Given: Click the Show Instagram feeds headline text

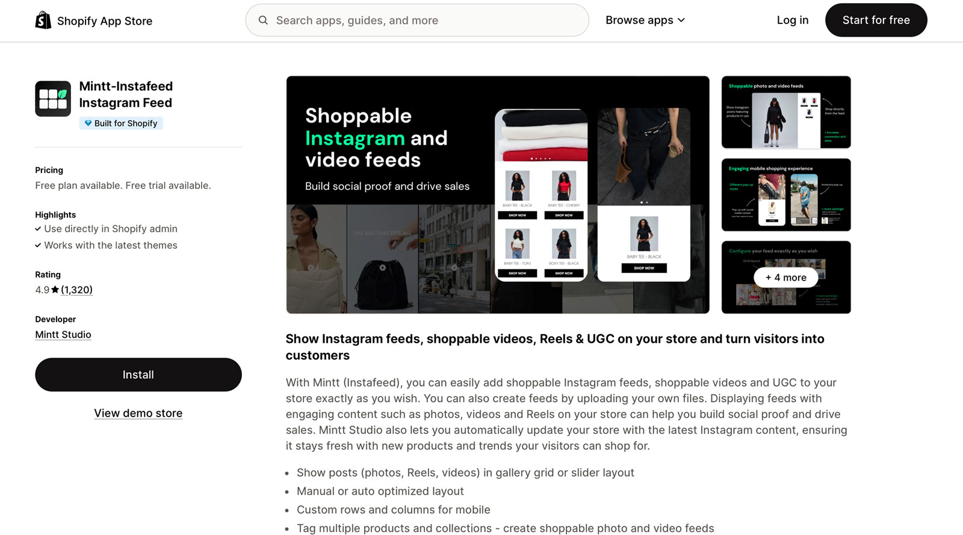Looking at the screenshot, I should tap(555, 347).
